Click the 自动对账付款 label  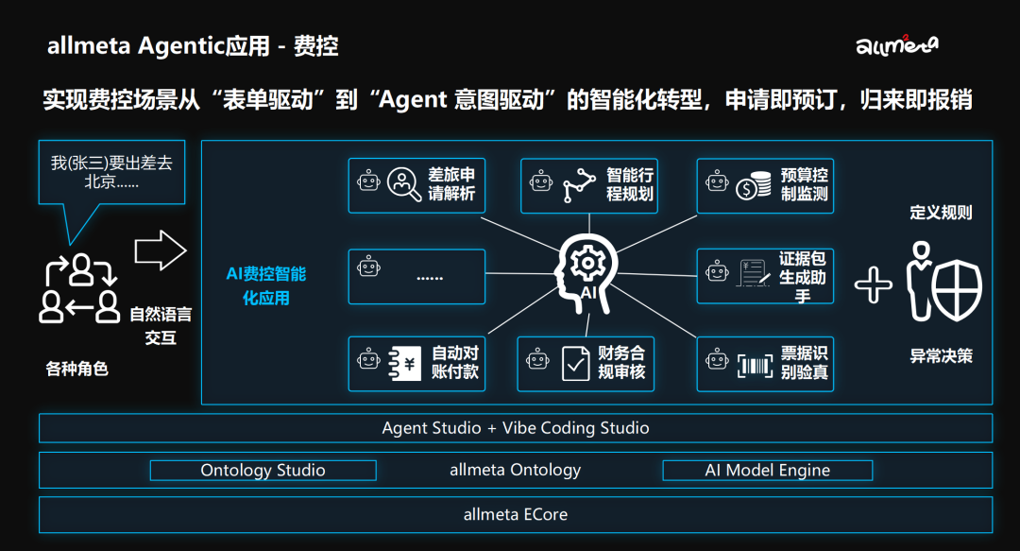click(454, 363)
